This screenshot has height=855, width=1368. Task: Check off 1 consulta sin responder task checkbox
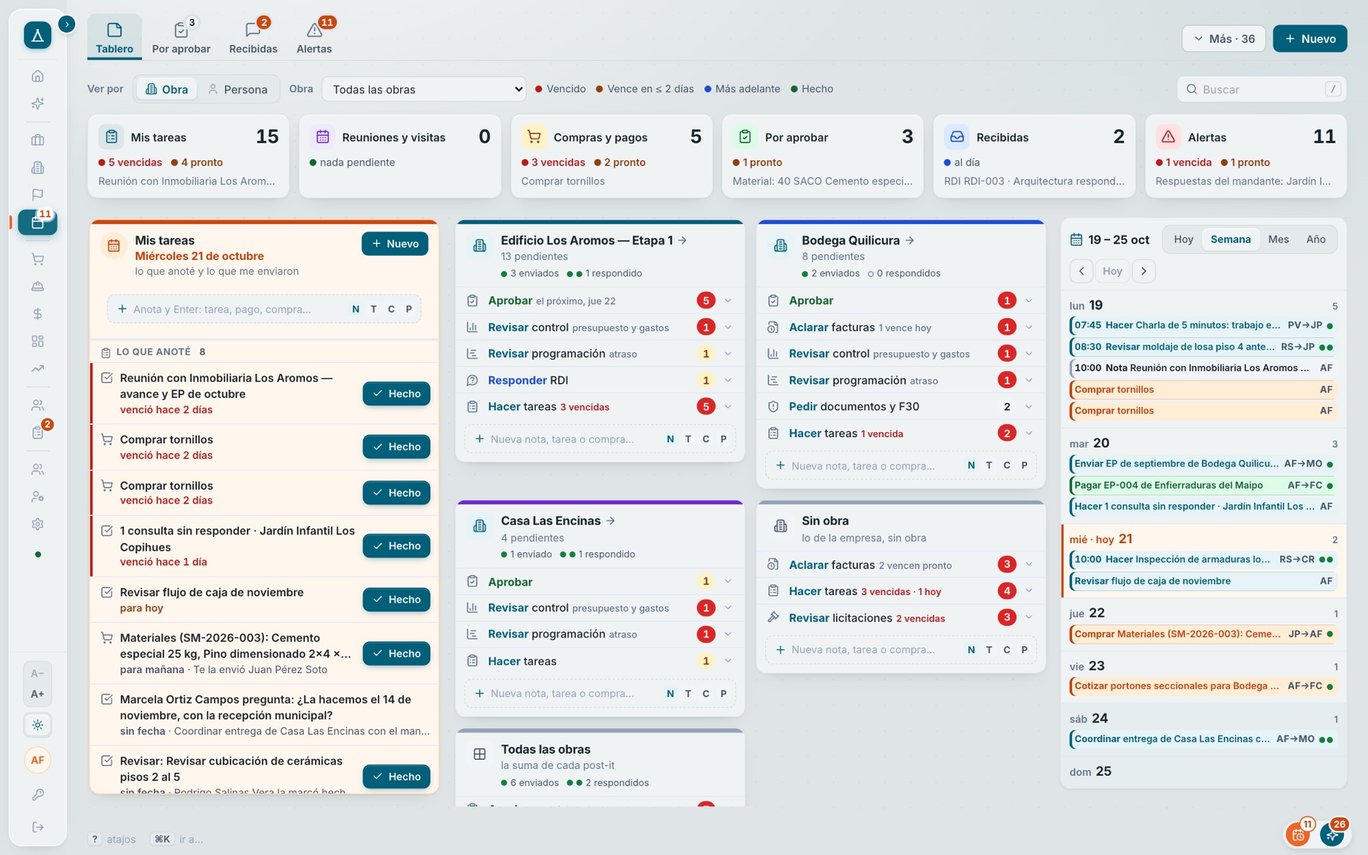pos(107,531)
